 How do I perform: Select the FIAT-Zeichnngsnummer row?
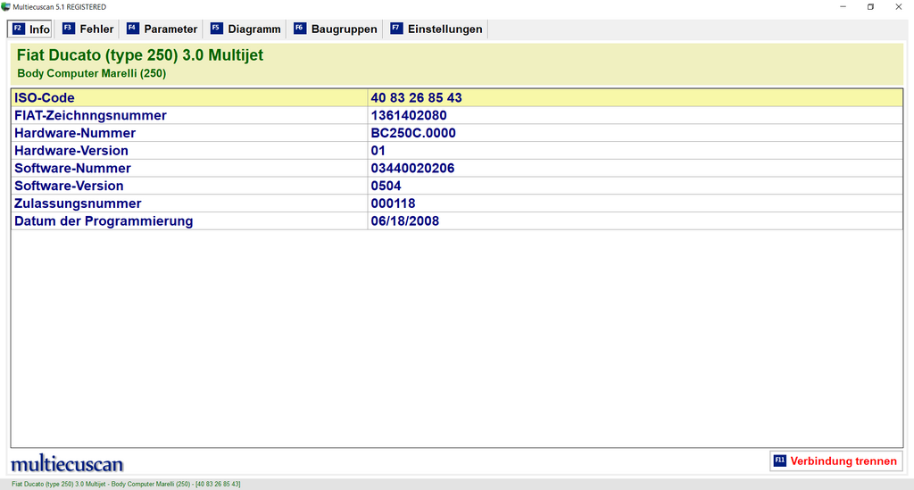(457, 115)
